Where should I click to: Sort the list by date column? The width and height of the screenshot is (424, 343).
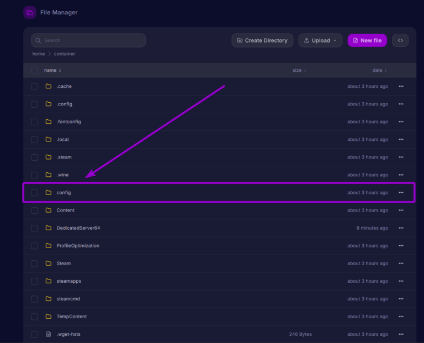tap(379, 70)
